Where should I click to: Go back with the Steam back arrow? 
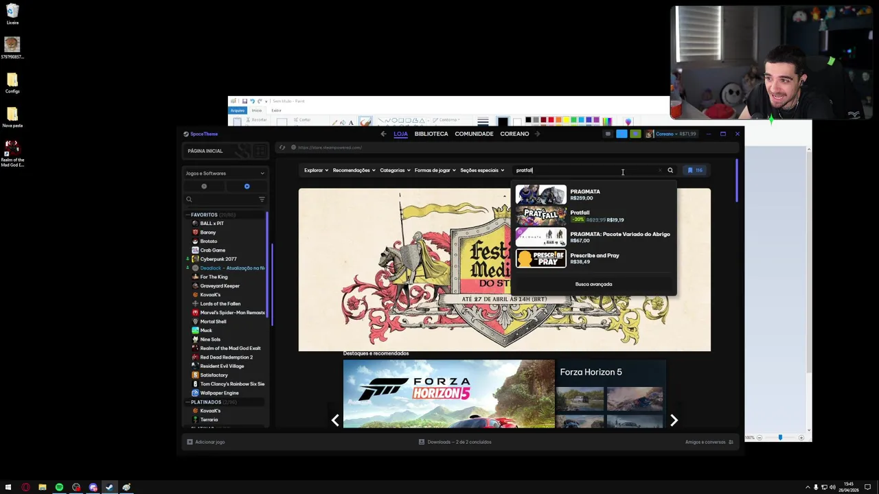[383, 134]
